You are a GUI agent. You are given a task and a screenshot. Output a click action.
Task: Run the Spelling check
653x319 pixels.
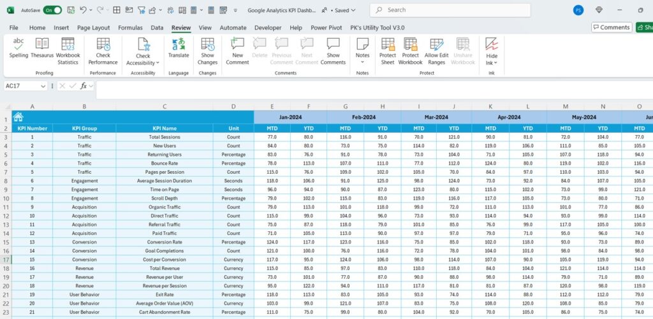[x=18, y=48]
